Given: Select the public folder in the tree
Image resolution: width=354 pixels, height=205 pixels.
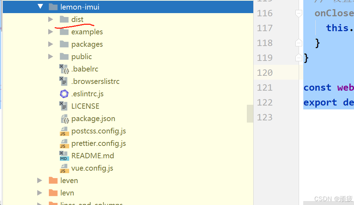Looking at the screenshot, I should click(x=81, y=56).
